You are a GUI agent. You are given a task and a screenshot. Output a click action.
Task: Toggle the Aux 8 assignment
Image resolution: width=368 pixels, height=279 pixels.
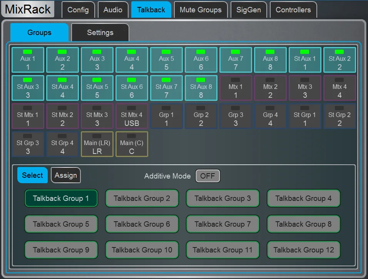[x=270, y=60]
